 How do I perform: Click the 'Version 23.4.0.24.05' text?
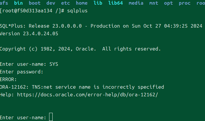(x=29, y=33)
